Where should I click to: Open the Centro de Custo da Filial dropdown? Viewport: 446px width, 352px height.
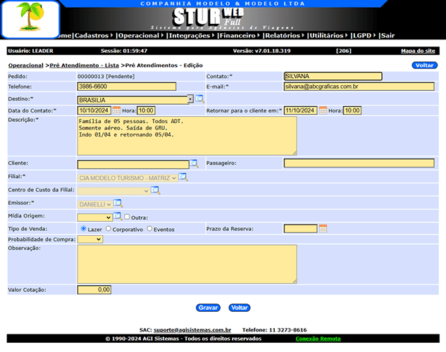point(113,191)
